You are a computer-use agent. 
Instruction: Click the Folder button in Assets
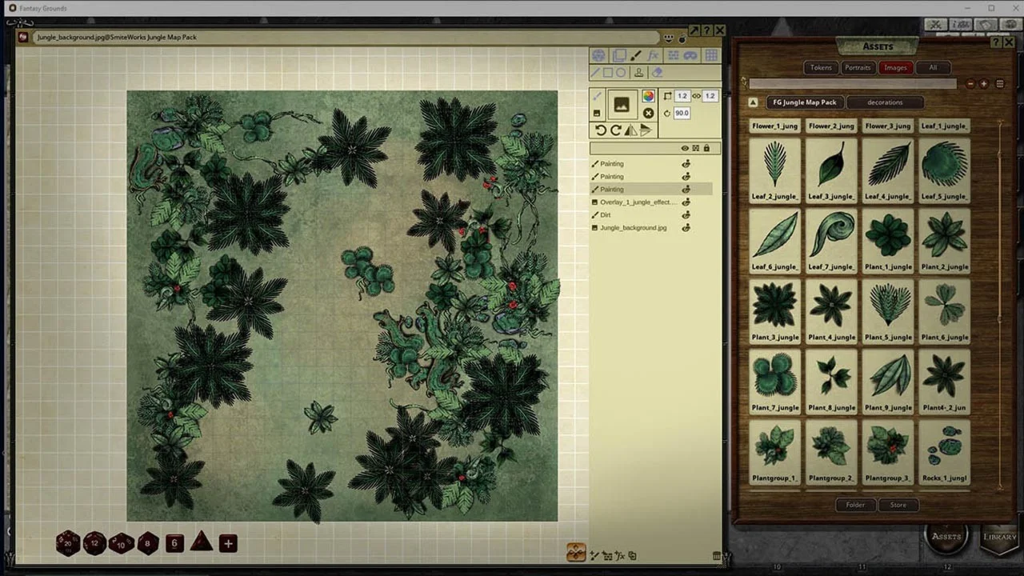tap(855, 505)
